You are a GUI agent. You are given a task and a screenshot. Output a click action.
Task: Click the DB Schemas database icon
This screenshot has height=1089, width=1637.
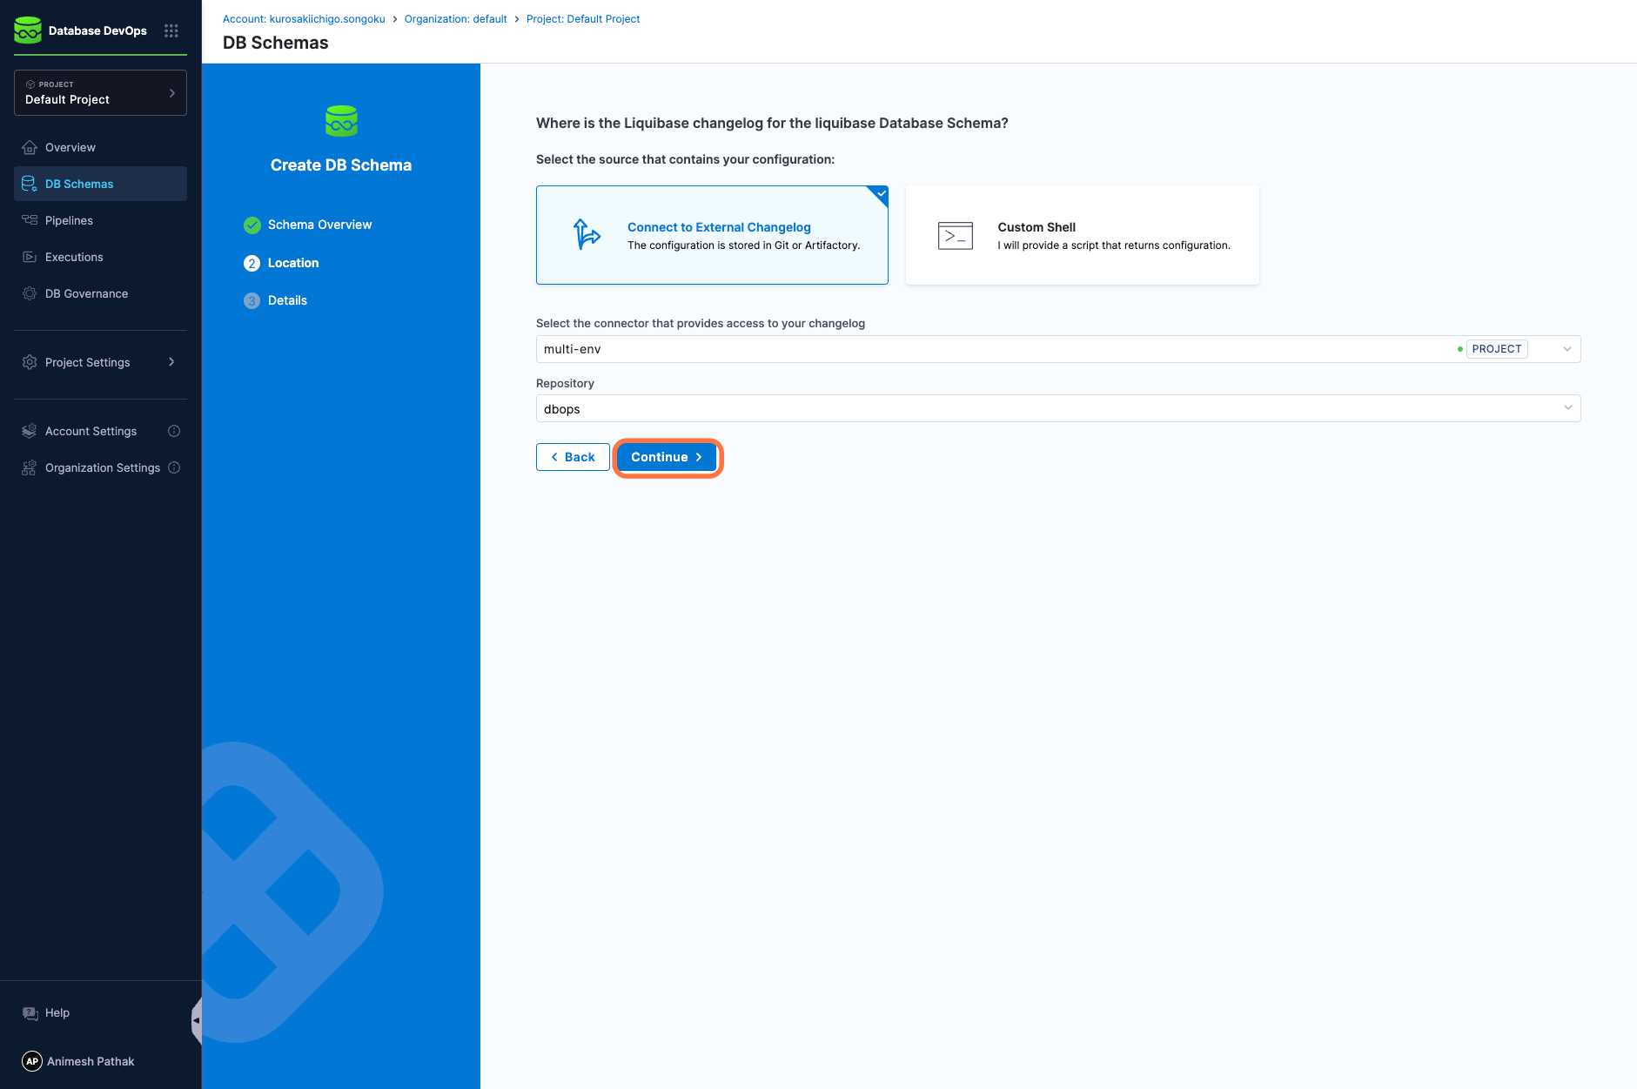pyautogui.click(x=30, y=184)
